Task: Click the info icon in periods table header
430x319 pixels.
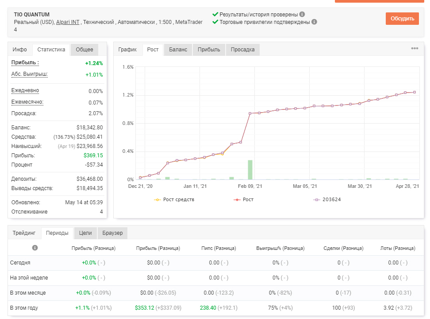Action: pos(35,248)
